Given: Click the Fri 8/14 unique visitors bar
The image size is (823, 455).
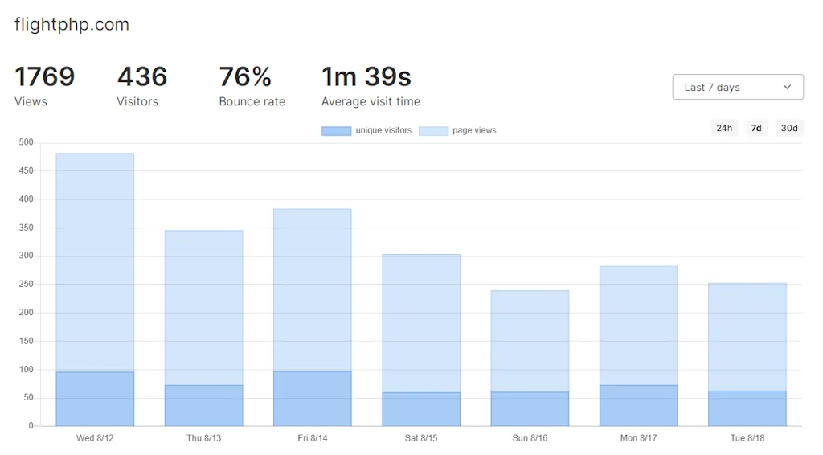Looking at the screenshot, I should pos(313,399).
